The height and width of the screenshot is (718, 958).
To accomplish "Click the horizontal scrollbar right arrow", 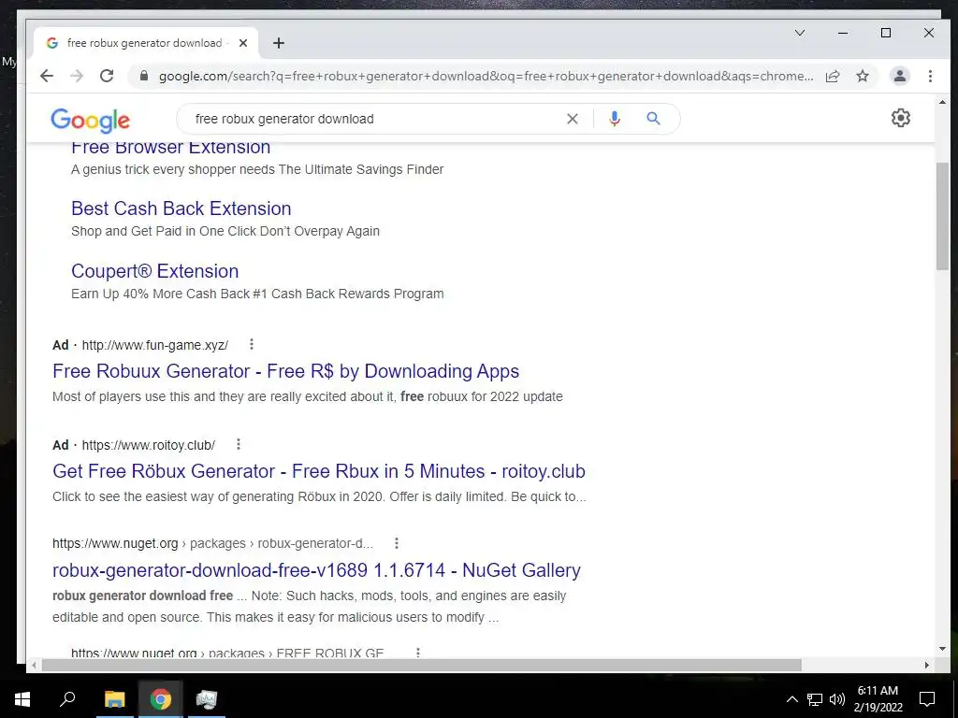I will (927, 665).
